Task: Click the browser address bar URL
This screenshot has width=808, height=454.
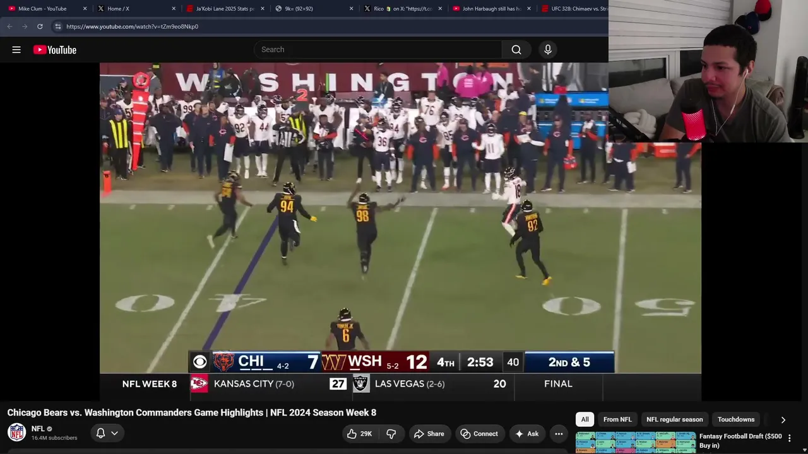Action: point(132,26)
